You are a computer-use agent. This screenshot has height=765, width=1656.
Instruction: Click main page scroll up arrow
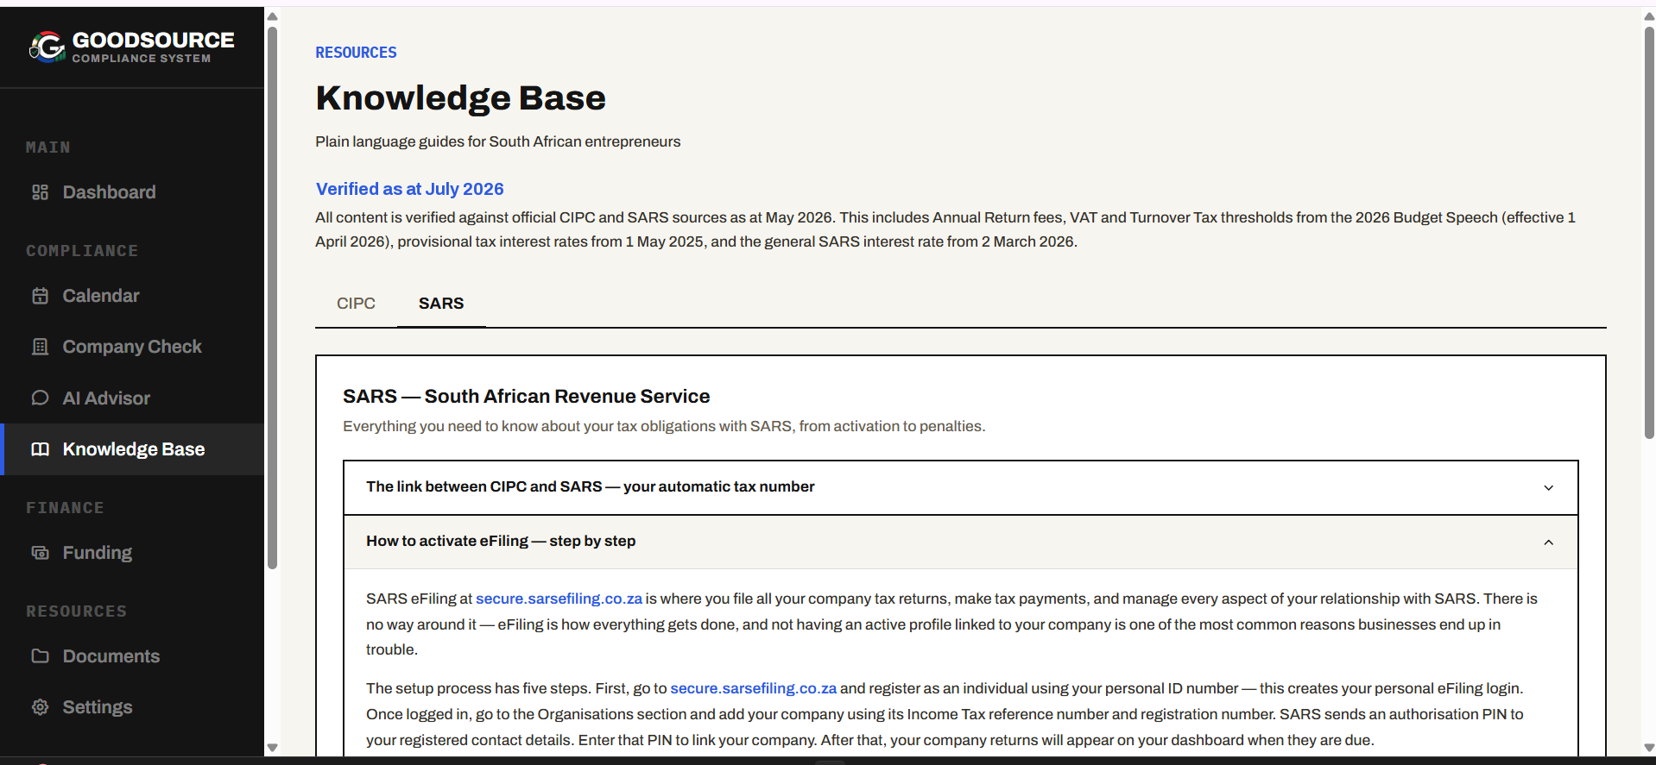click(x=1648, y=16)
